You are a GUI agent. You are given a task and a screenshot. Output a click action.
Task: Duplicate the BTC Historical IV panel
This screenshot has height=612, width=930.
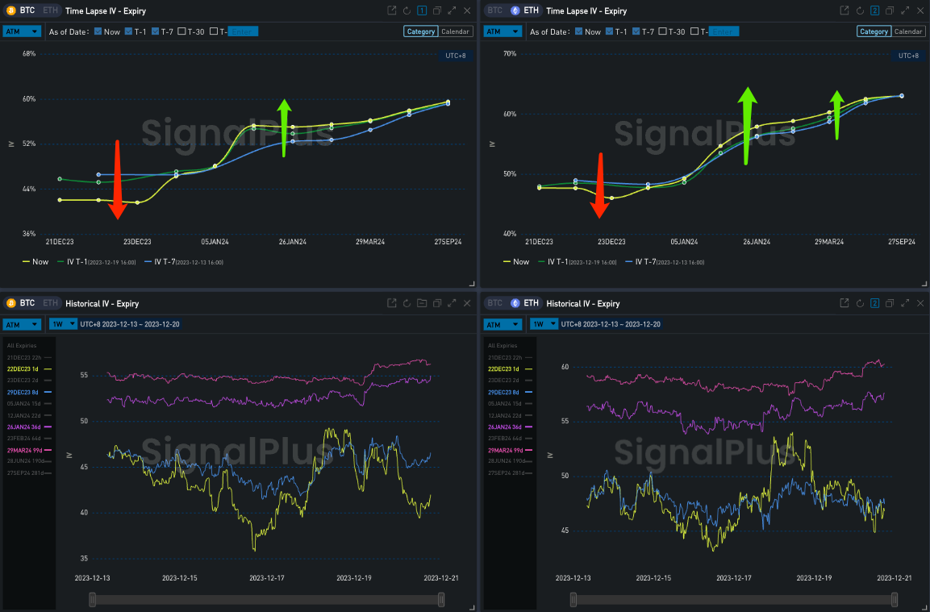pos(436,303)
